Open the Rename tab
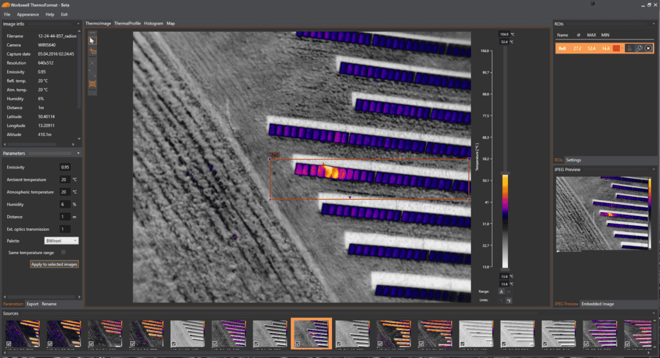The width and height of the screenshot is (660, 358). 49,304
